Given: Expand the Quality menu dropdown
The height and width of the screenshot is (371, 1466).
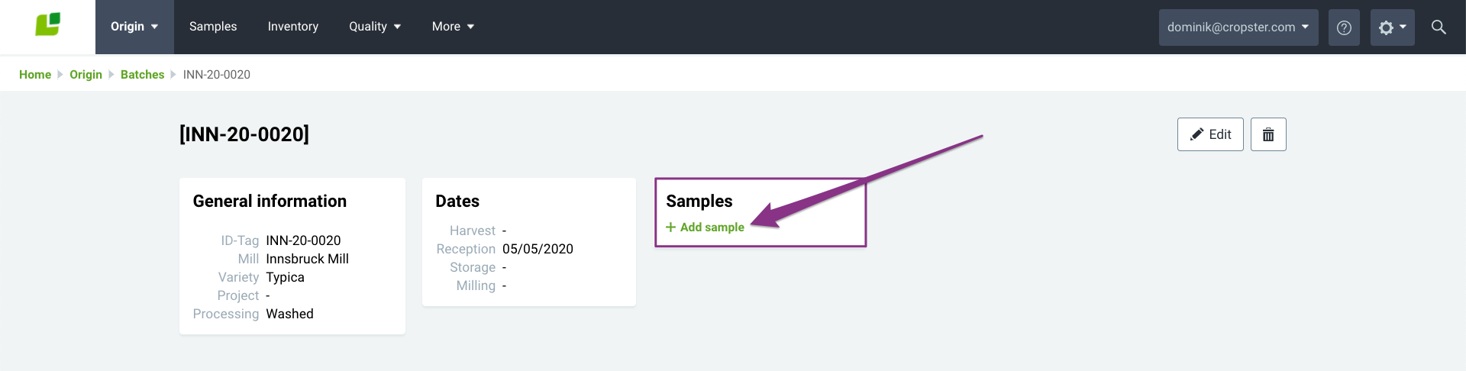Looking at the screenshot, I should coord(375,27).
